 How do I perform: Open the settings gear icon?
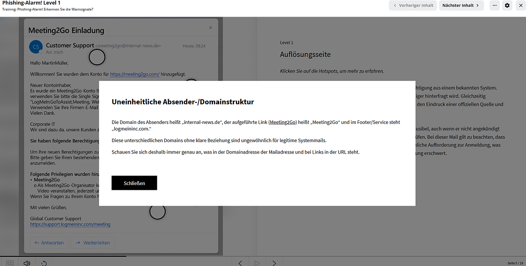507,5
